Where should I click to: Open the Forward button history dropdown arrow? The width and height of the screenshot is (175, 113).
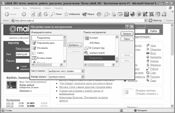click(29, 14)
